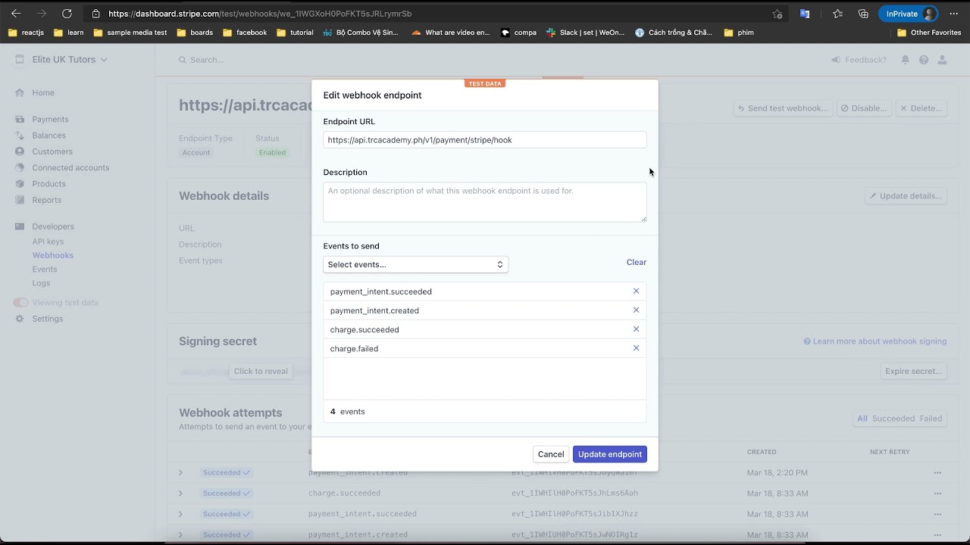Open the Select events dropdown
Viewport: 970px width, 545px height.
tap(415, 264)
